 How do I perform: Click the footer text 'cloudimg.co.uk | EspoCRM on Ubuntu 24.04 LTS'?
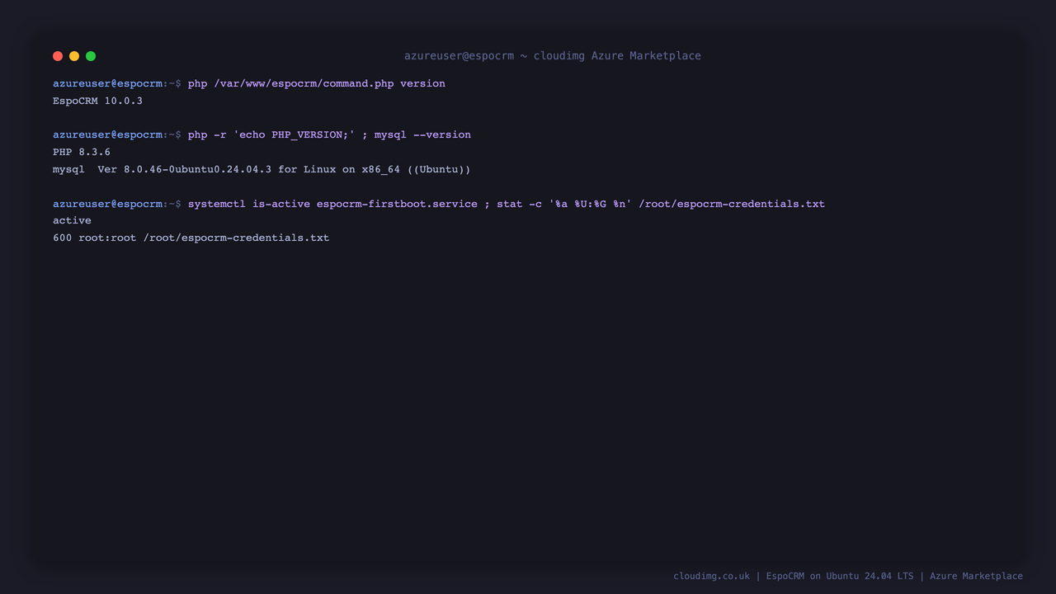[794, 576]
